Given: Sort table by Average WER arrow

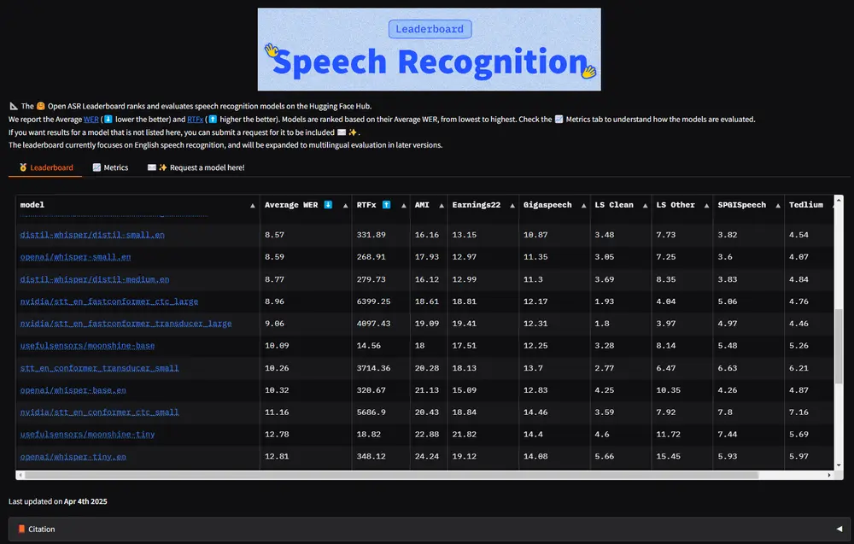Looking at the screenshot, I should point(343,206).
